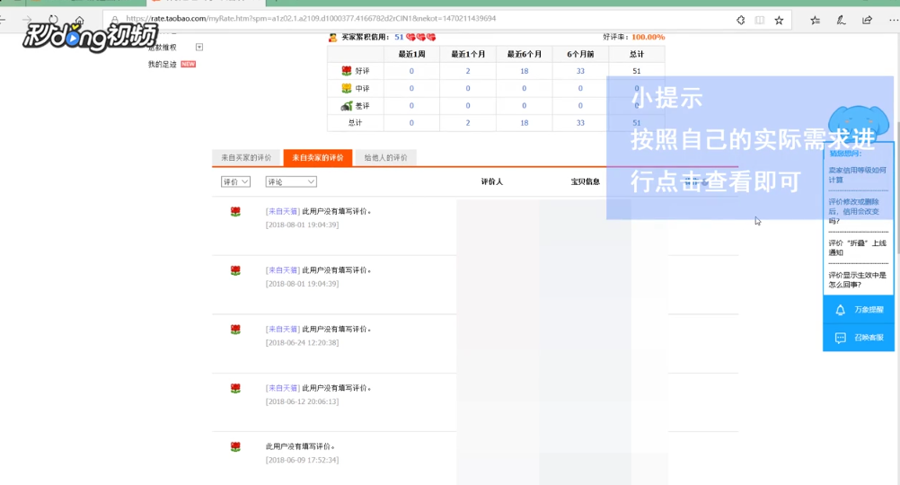Image resolution: width=900 pixels, height=485 pixels.
Task: Open the 给他人的评价 tab
Action: coord(385,157)
